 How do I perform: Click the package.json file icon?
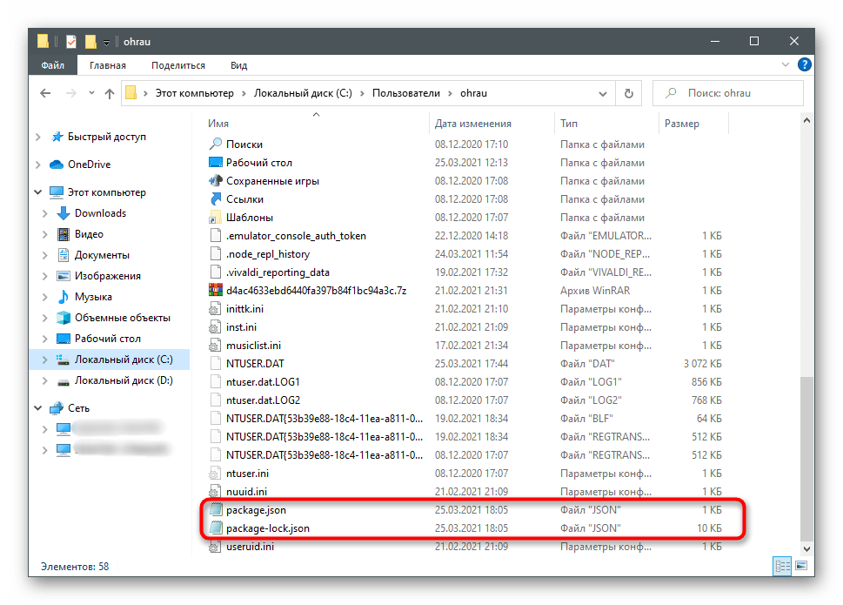216,510
